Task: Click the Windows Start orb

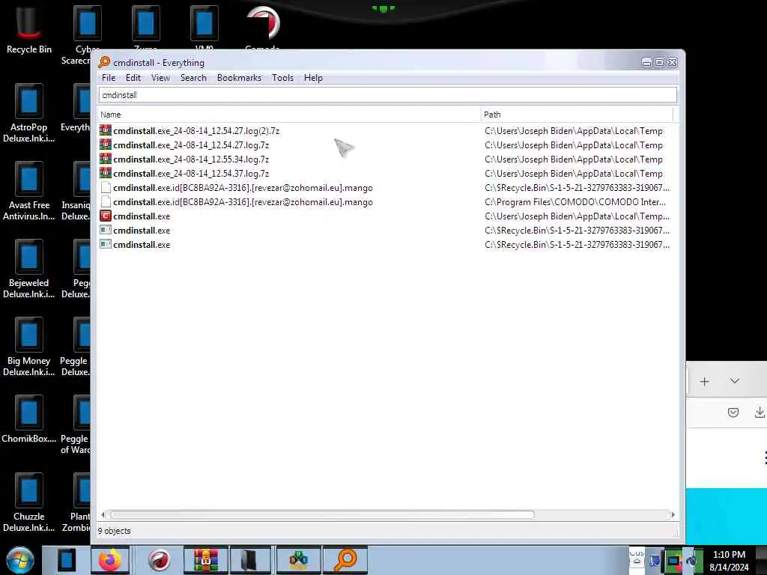Action: tap(20, 560)
